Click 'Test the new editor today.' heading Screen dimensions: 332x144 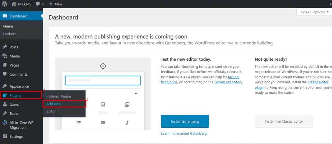tap(186, 59)
